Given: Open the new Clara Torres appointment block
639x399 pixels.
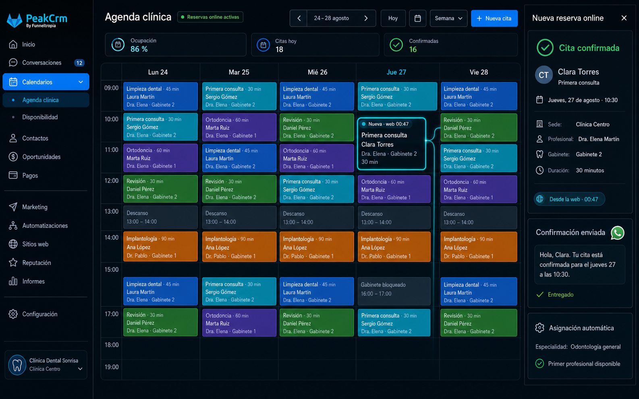Looking at the screenshot, I should pos(391,144).
